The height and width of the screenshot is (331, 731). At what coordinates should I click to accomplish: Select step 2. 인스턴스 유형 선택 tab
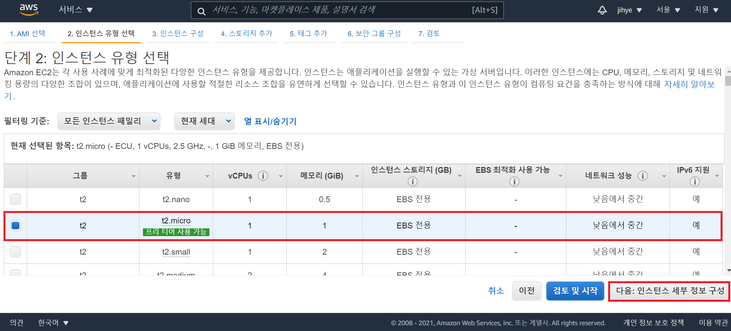(101, 34)
